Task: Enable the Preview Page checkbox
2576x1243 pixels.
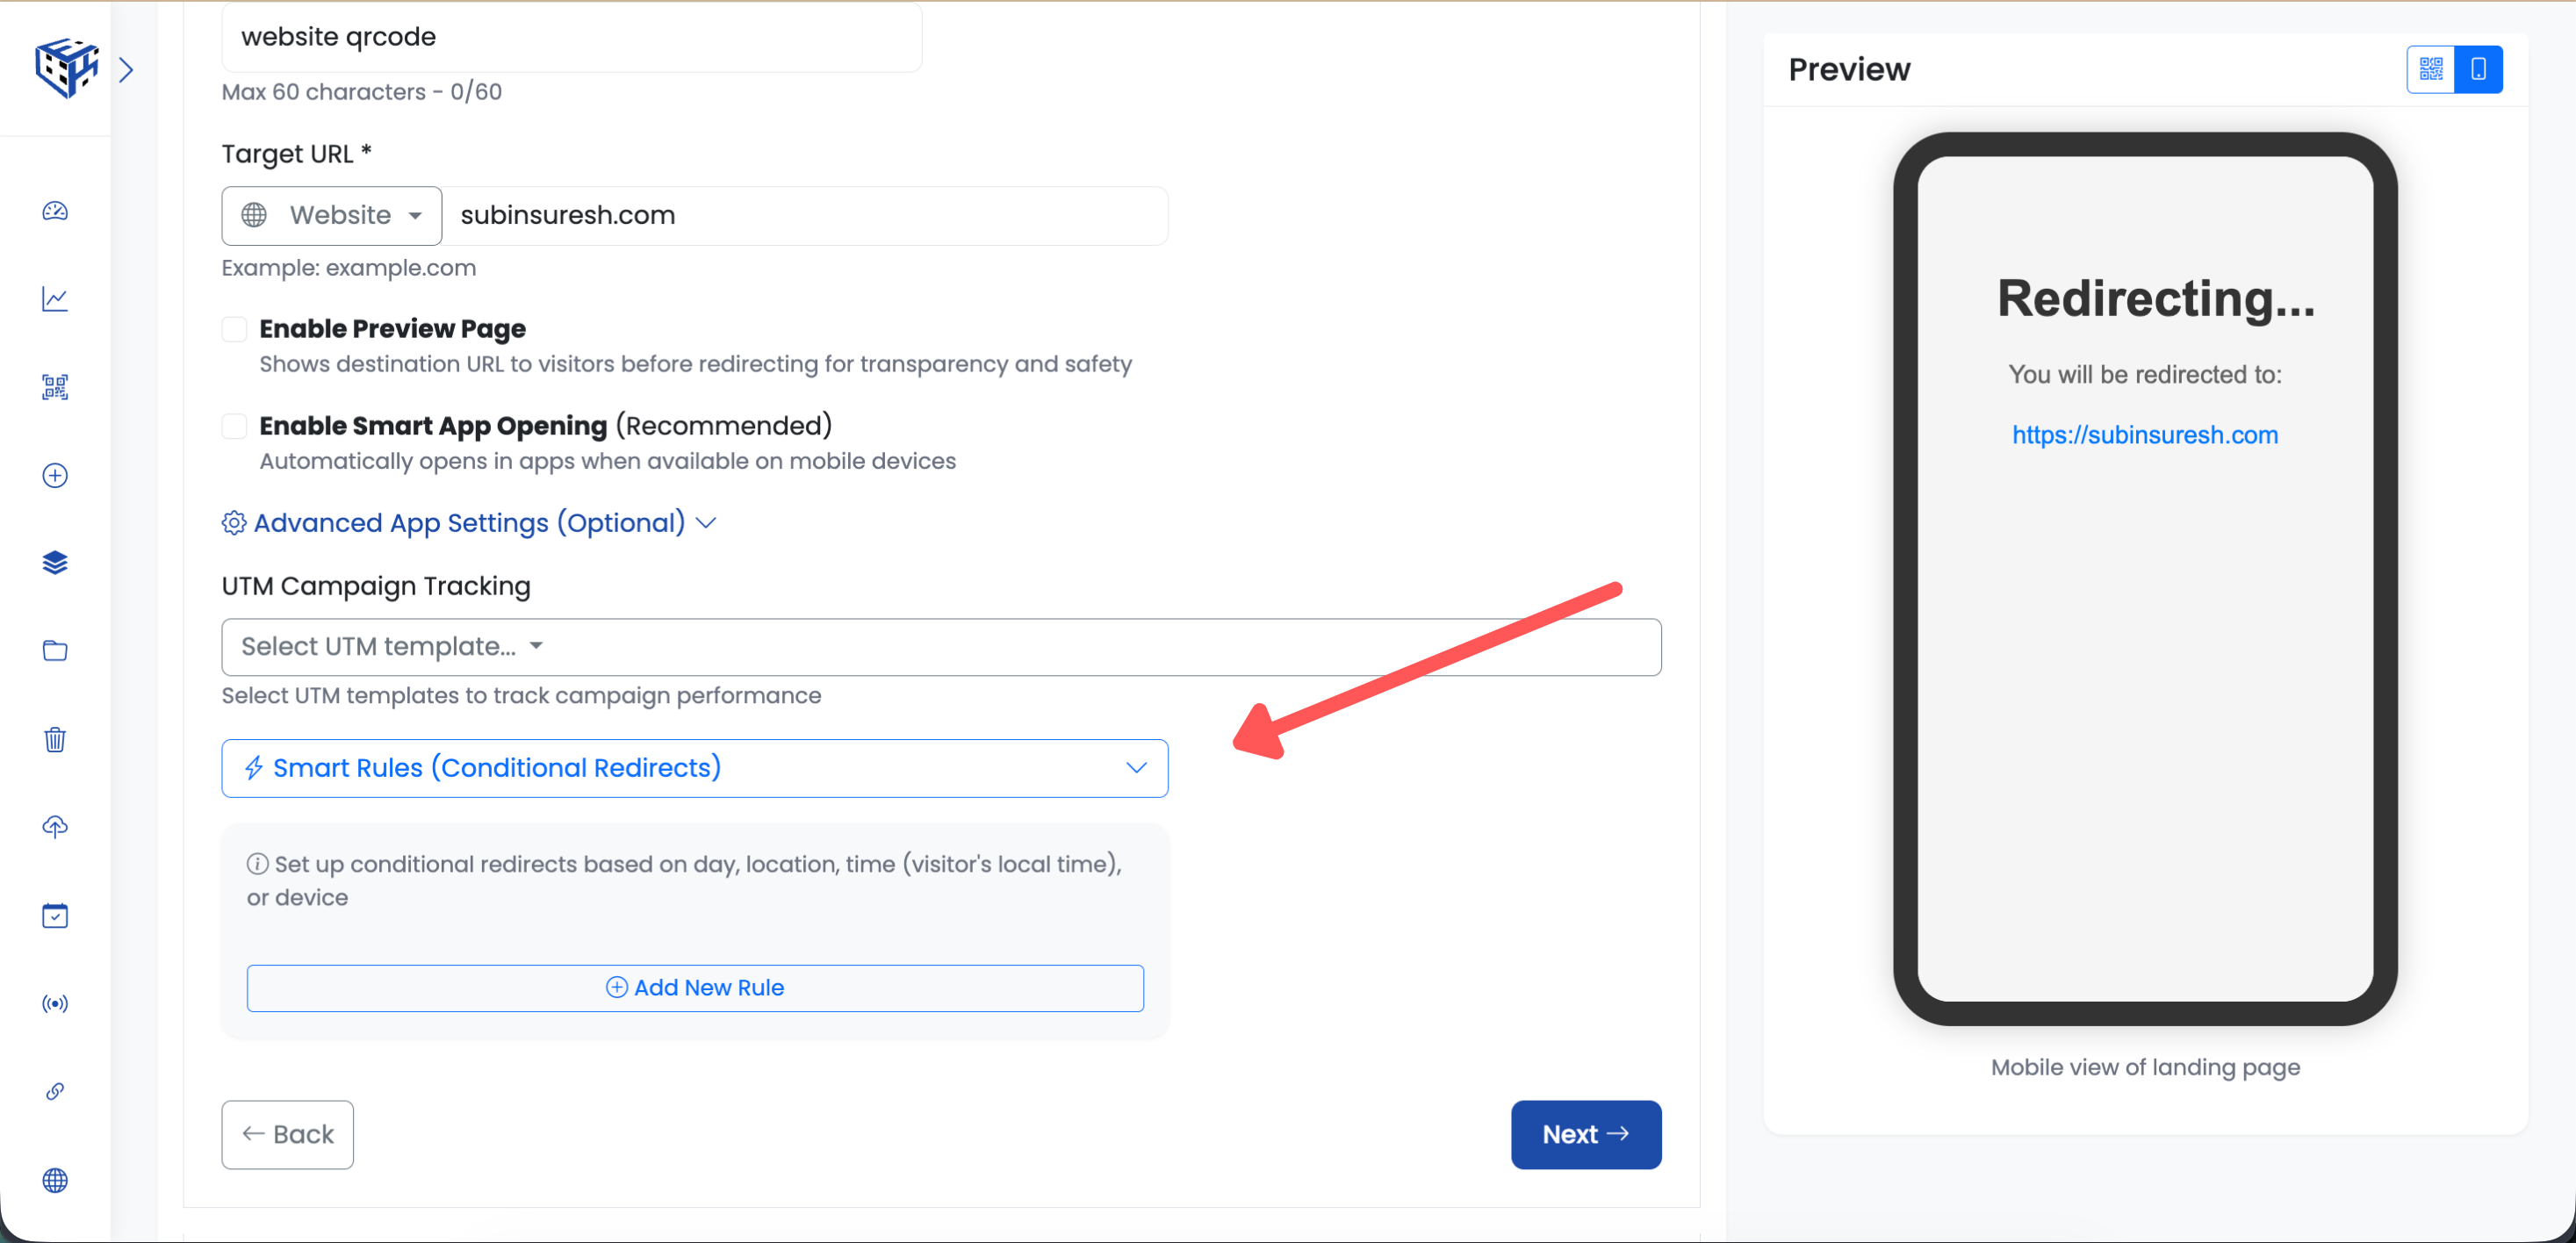Action: pyautogui.click(x=234, y=328)
